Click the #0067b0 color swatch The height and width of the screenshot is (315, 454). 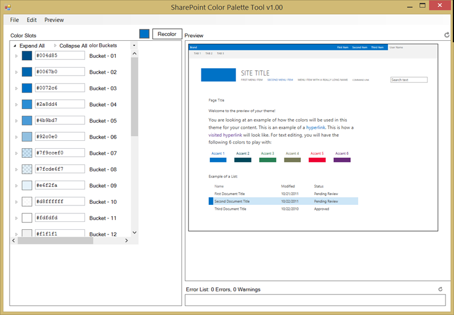point(27,72)
